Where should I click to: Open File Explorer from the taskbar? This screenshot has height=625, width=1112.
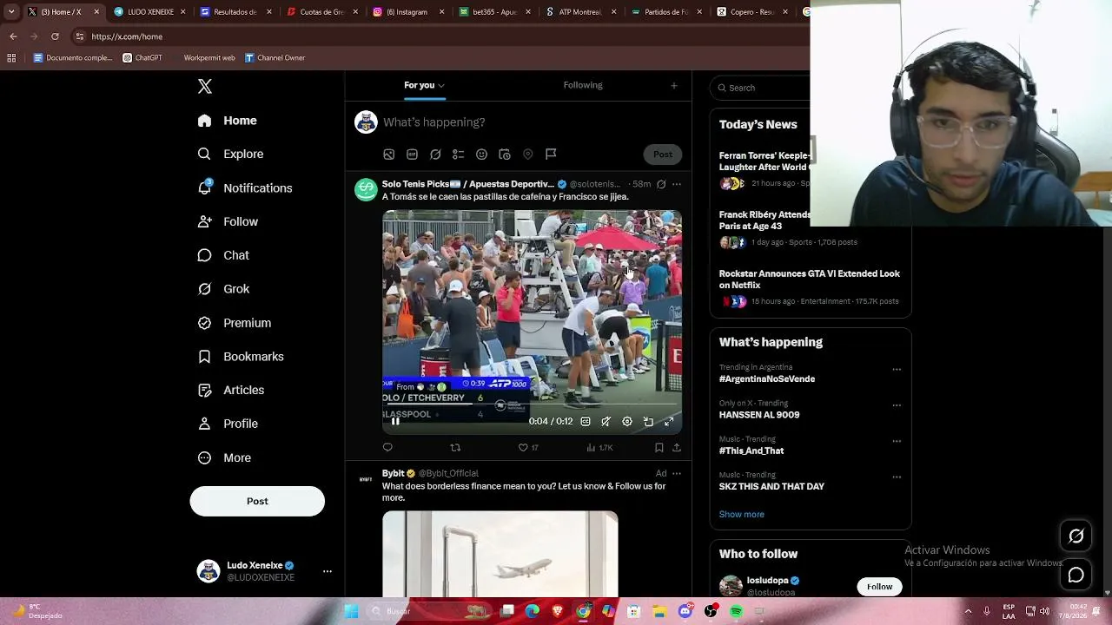pos(659,612)
